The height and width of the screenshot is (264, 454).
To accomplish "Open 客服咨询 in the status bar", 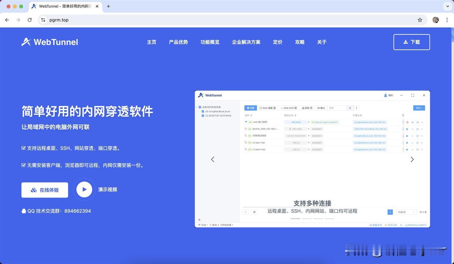I will click(x=375, y=225).
